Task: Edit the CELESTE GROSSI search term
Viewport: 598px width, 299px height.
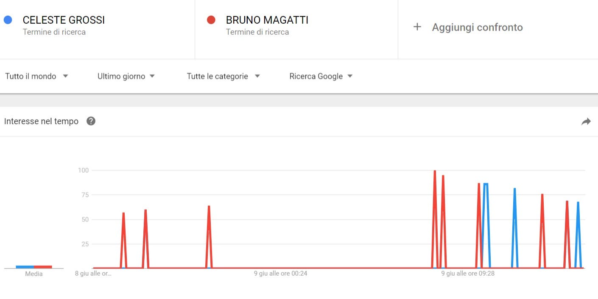Action: click(64, 20)
